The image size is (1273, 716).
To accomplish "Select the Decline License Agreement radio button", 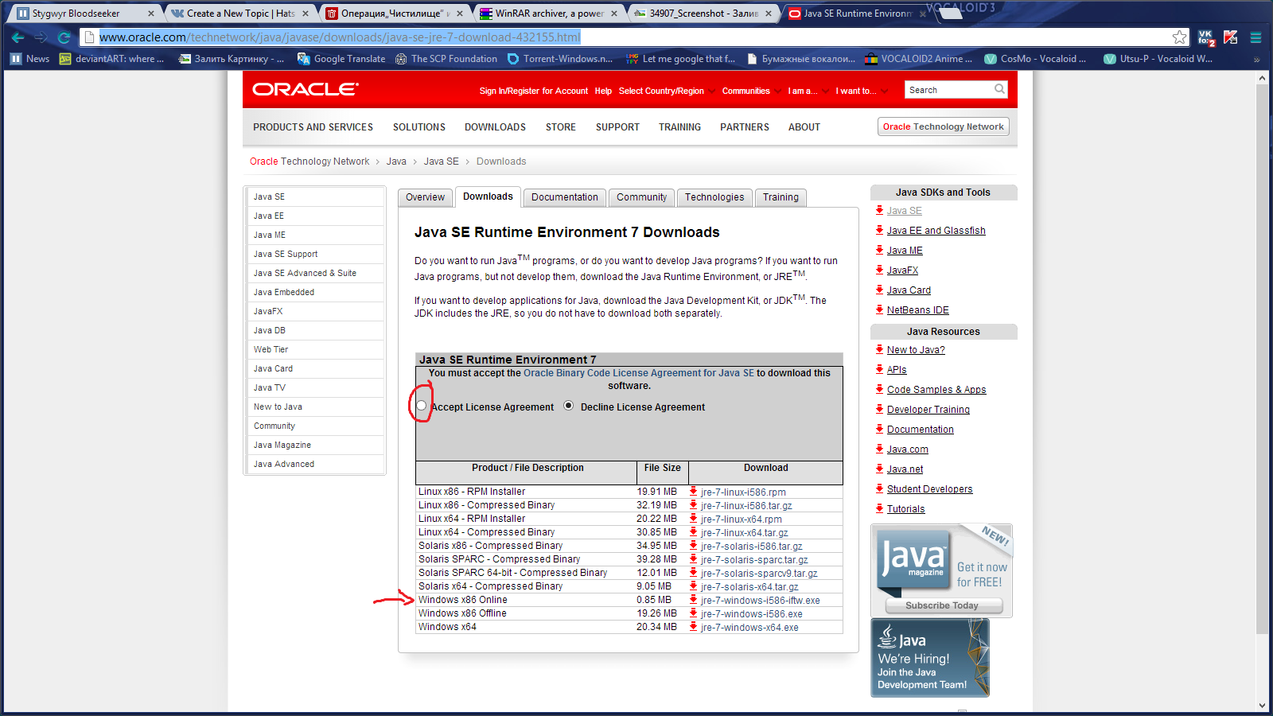I will click(x=568, y=406).
